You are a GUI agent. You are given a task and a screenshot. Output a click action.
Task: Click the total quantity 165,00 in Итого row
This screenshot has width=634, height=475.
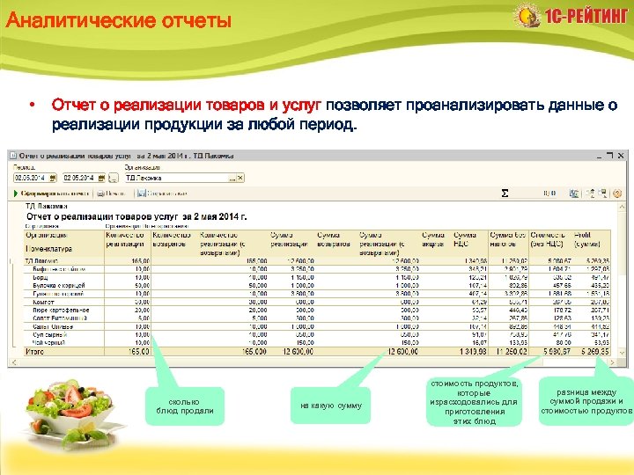click(139, 352)
